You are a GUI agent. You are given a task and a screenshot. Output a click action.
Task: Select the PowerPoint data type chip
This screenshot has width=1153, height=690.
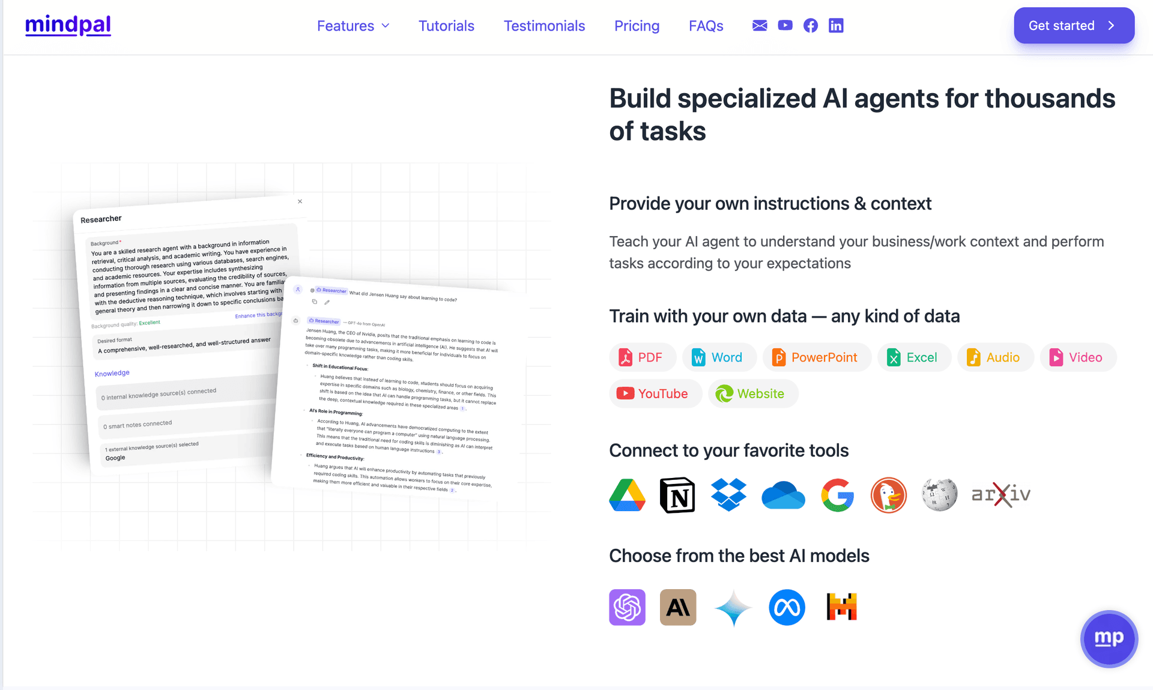[817, 357]
